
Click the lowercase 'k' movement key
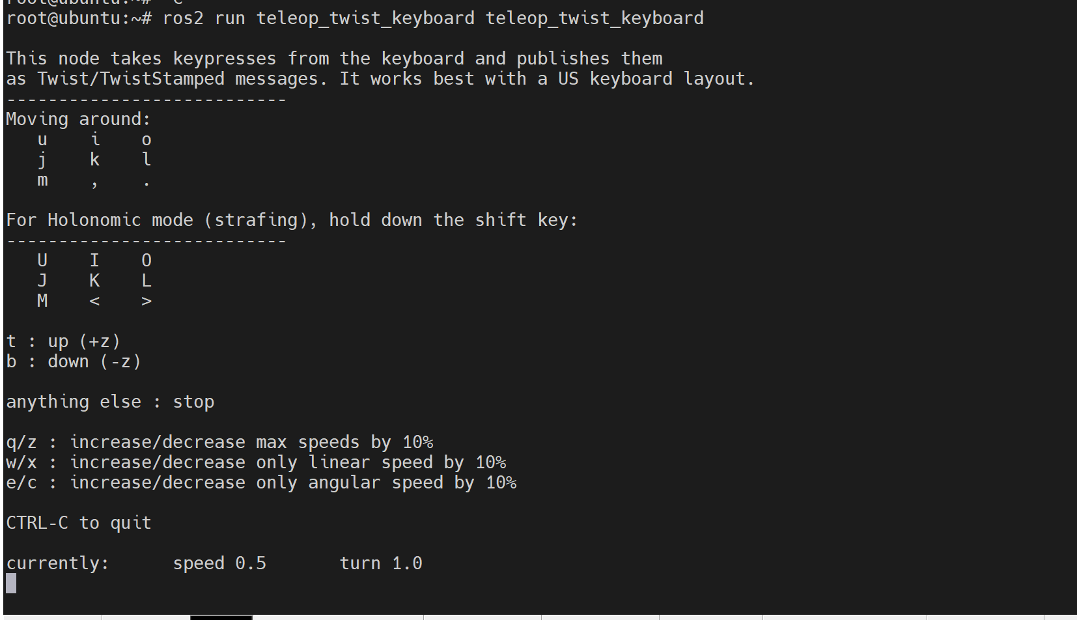pyautogui.click(x=95, y=160)
